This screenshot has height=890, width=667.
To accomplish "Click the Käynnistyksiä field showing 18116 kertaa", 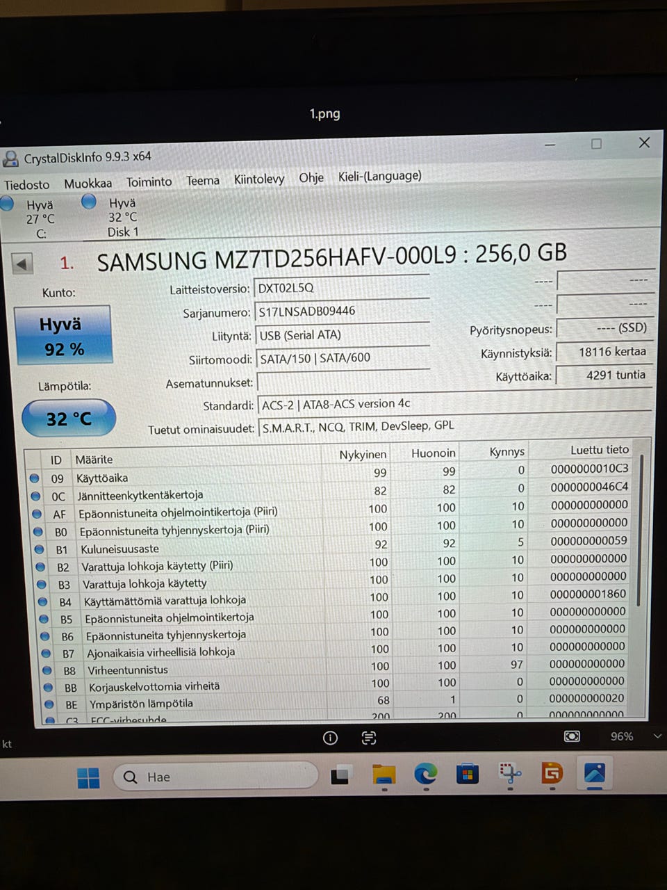I will [606, 352].
